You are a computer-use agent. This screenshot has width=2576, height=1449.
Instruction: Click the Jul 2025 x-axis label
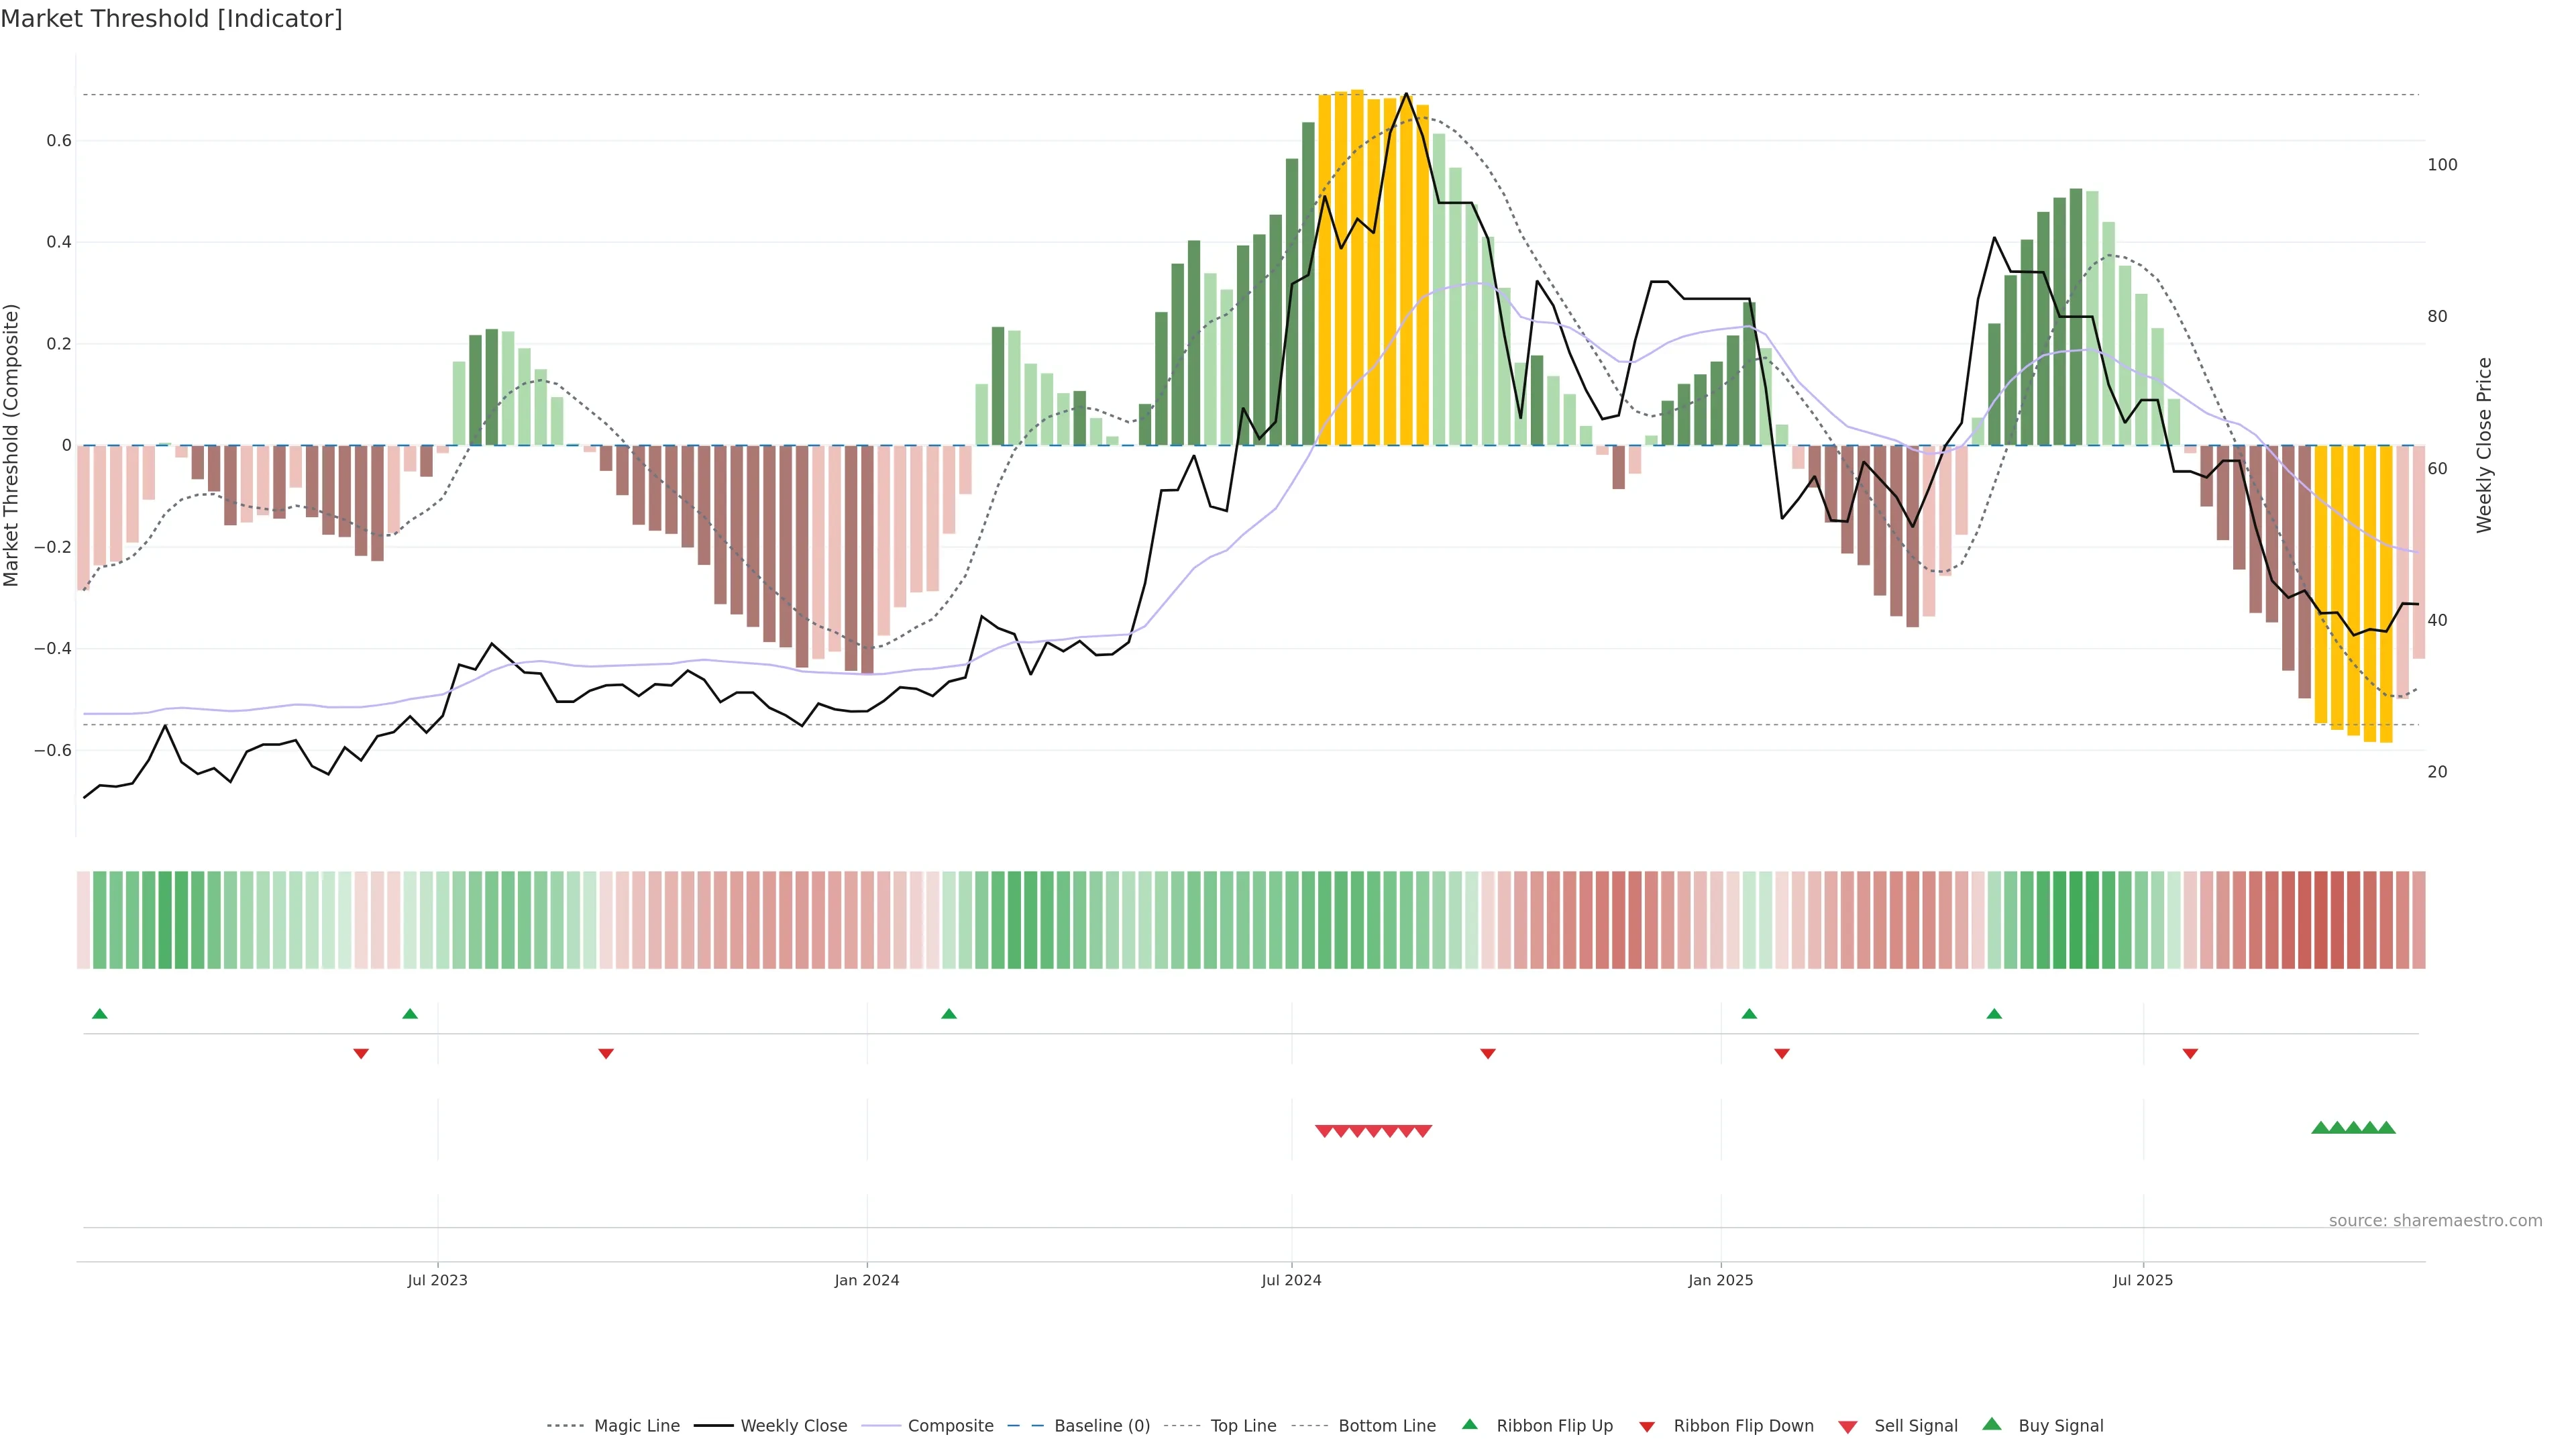(x=2142, y=1280)
